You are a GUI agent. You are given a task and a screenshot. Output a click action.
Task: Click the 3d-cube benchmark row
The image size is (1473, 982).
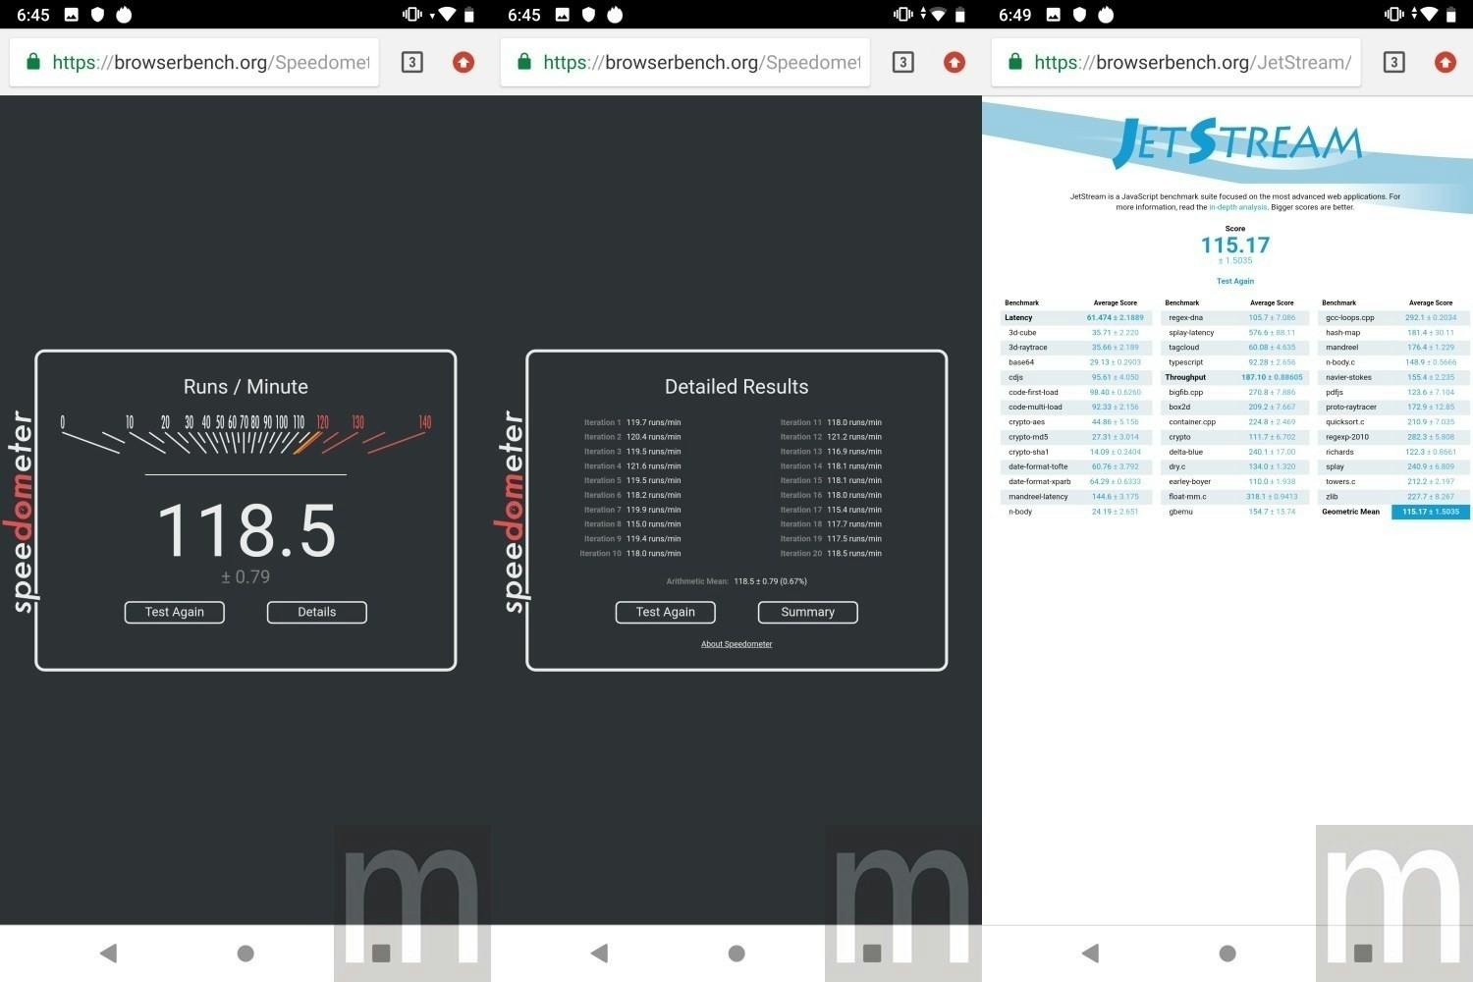tap(1076, 333)
